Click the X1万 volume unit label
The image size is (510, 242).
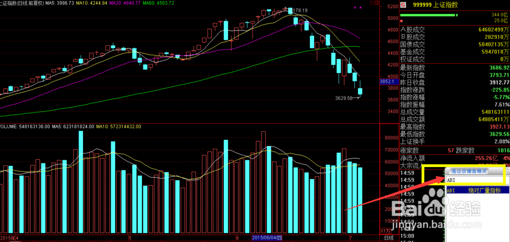coord(385,232)
